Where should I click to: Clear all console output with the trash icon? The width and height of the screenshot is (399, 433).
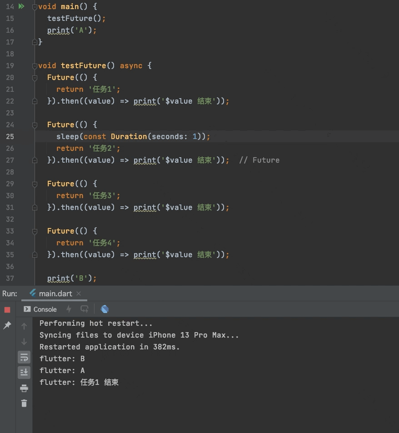click(24, 403)
